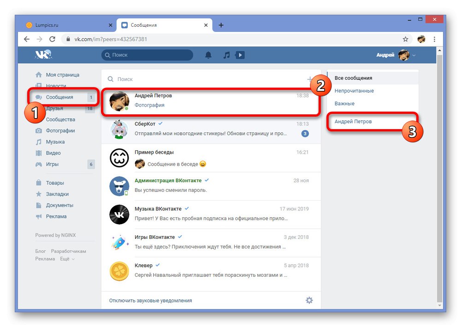Open the VK logo home link
The width and height of the screenshot is (461, 327).
pos(43,55)
